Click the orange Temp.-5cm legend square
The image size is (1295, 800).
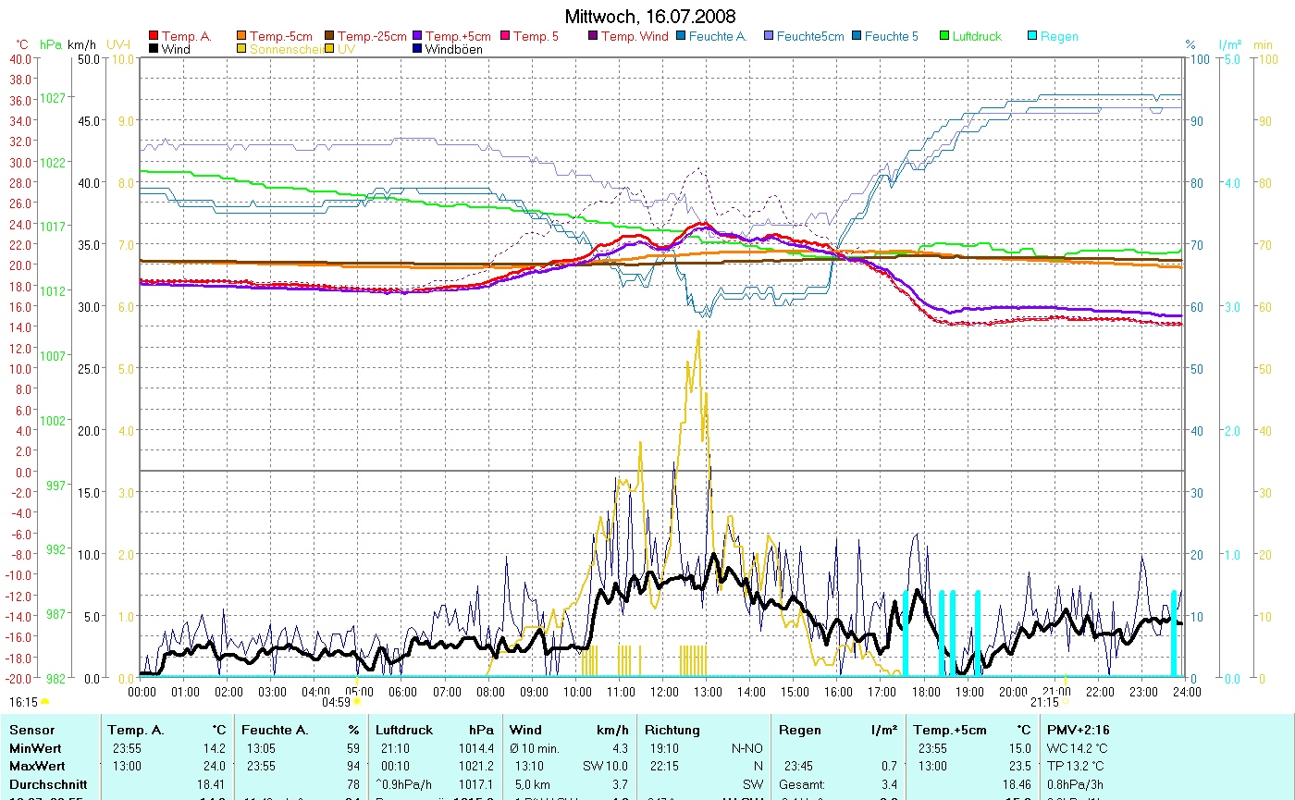point(242,37)
